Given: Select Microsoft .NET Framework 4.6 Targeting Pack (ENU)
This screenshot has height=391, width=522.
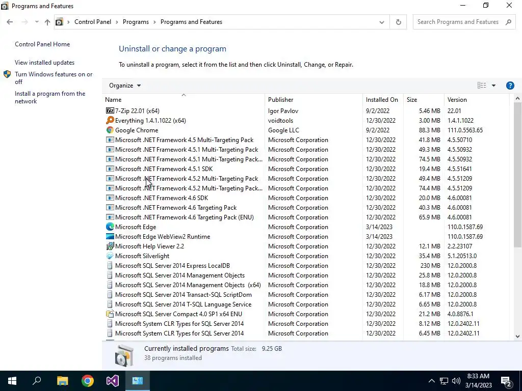Looking at the screenshot, I should [185, 217].
